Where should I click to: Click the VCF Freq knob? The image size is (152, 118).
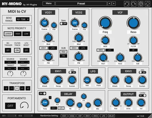(105, 23)
